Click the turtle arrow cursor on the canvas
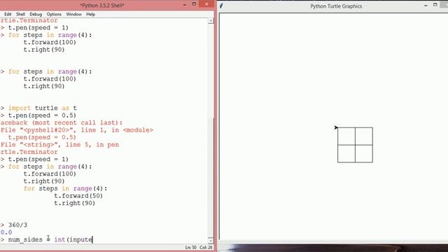 click(x=336, y=127)
